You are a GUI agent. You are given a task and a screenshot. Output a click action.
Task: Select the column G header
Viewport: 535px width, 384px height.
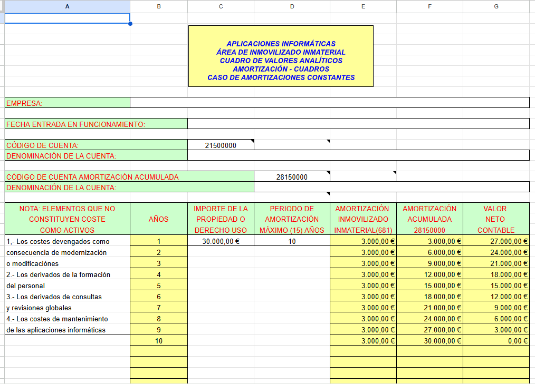[496, 6]
